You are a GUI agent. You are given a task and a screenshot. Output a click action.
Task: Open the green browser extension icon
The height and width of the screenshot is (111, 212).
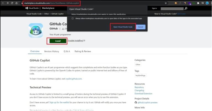coord(194,3)
